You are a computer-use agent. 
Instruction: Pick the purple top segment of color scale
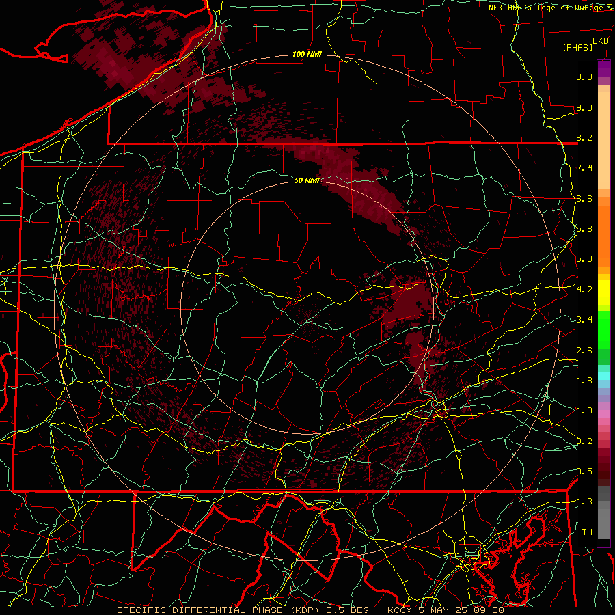point(603,69)
